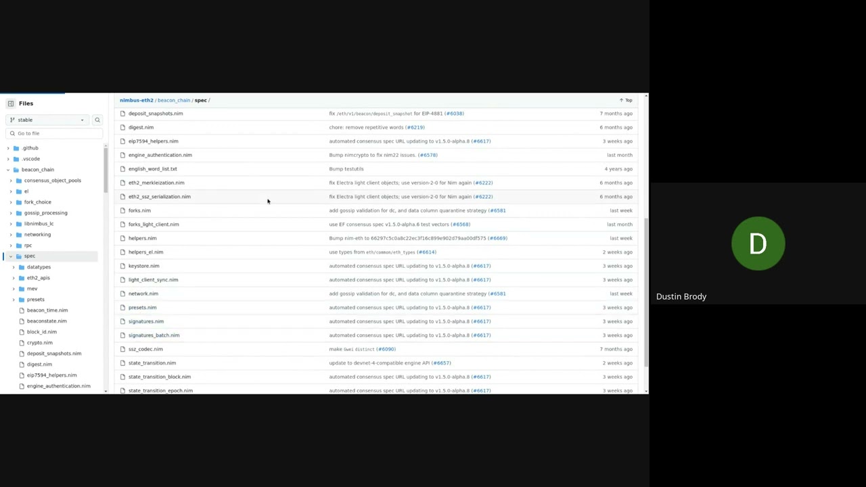Open pull request #6219 link
This screenshot has height=487, width=866.
pyautogui.click(x=415, y=127)
